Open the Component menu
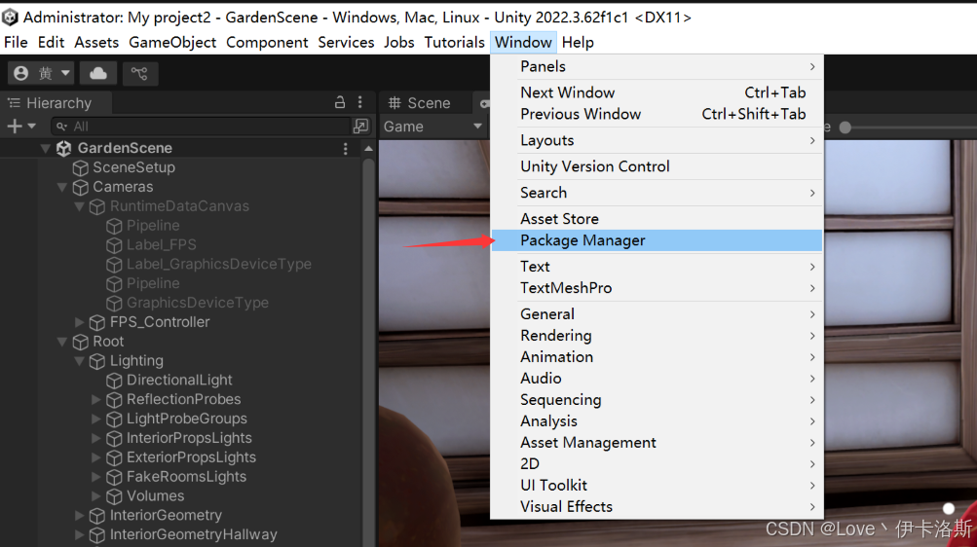This screenshot has height=547, width=977. click(267, 42)
